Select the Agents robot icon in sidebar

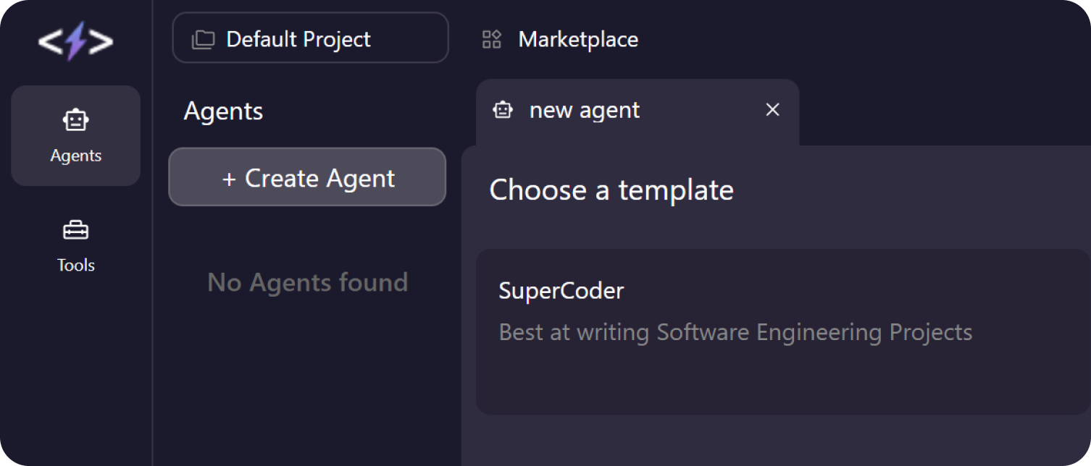tap(75, 120)
